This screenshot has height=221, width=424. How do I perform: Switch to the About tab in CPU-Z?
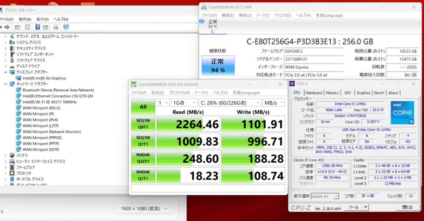393,93
